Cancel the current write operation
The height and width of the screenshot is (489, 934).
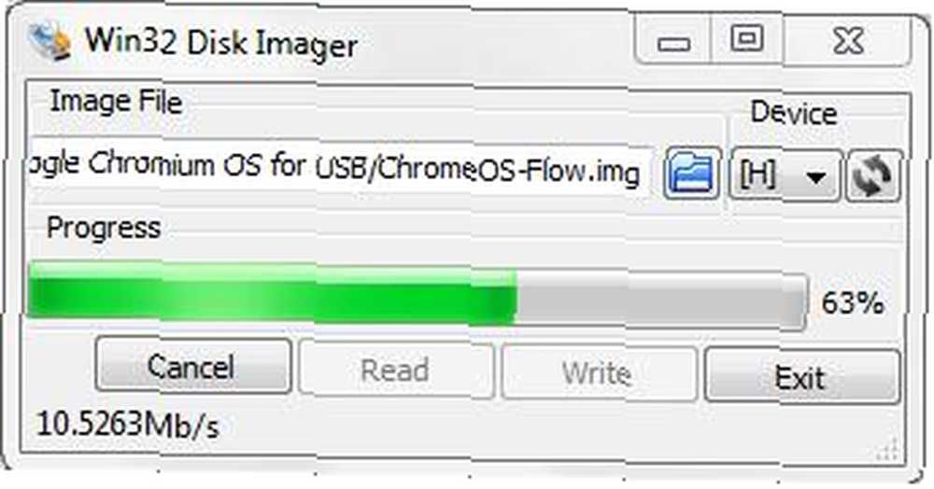193,366
